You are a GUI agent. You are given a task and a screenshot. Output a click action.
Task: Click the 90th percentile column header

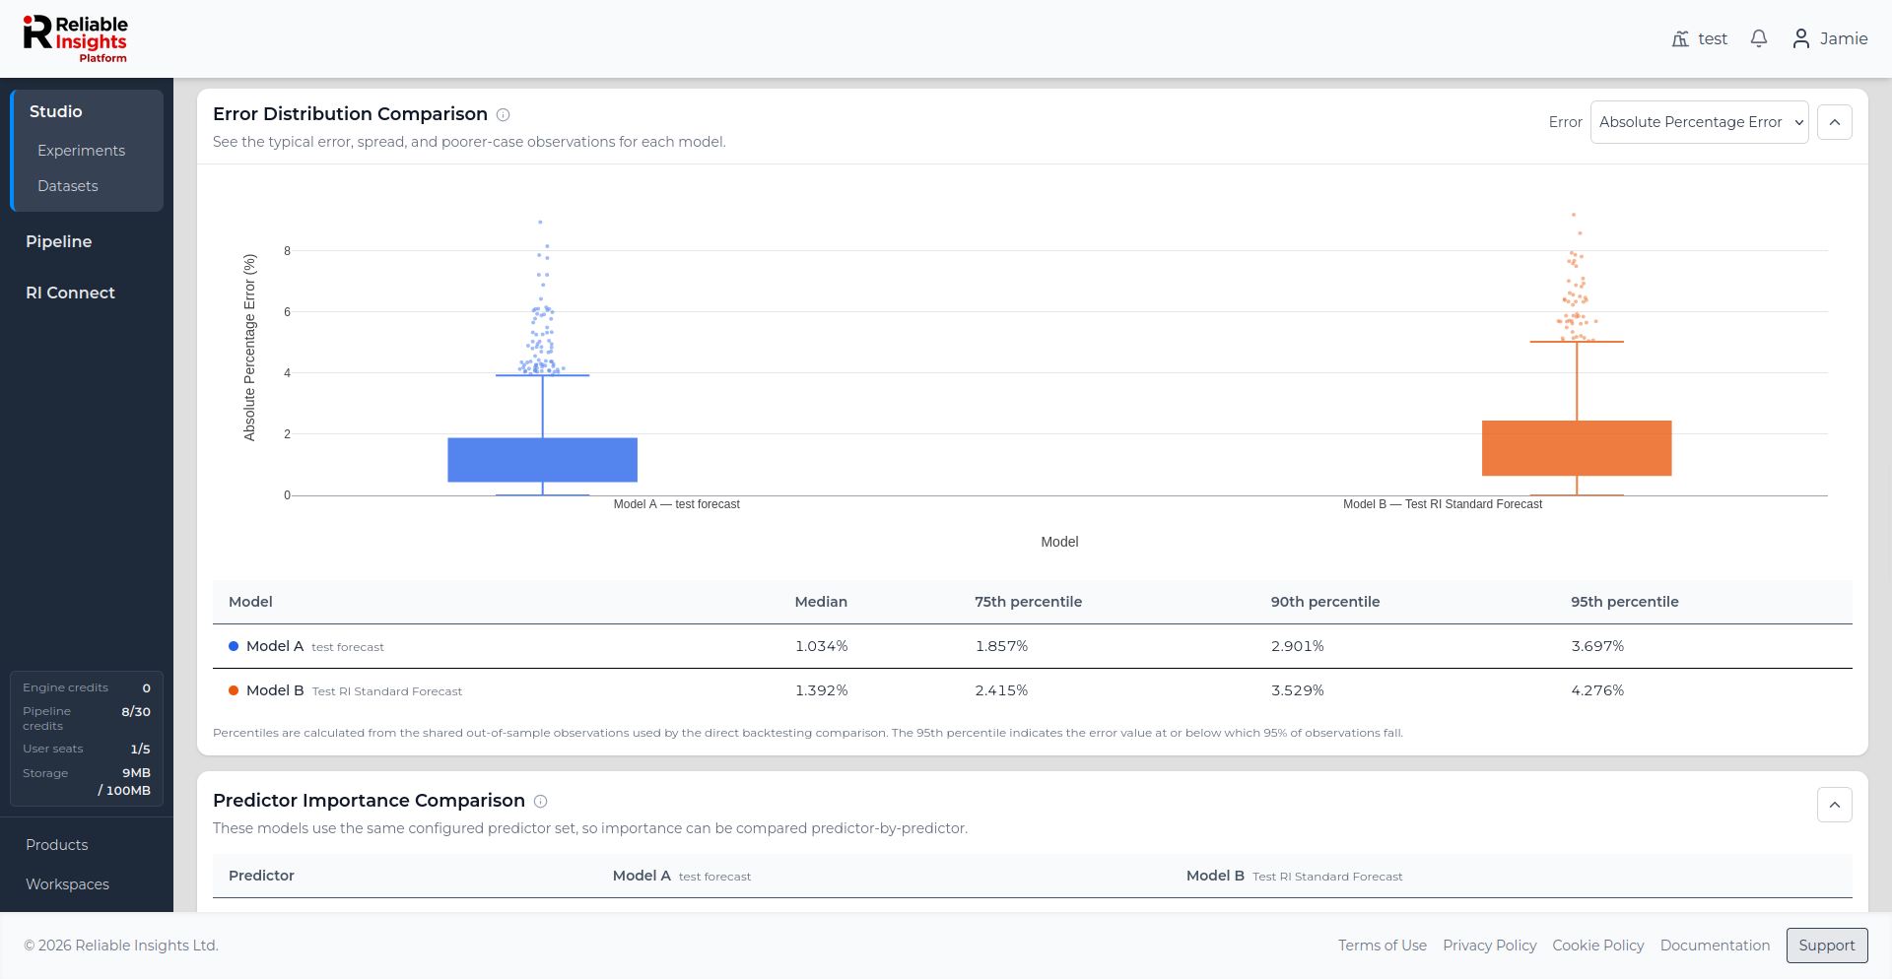[1325, 602]
